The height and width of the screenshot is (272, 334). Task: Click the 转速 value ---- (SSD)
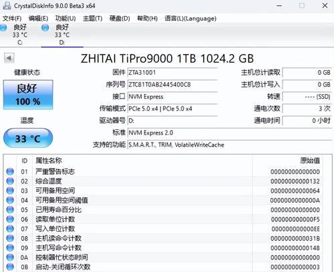pos(307,97)
